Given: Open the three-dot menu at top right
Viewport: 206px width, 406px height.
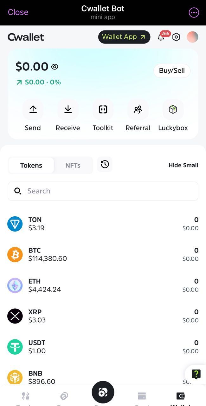Looking at the screenshot, I should 194,12.
